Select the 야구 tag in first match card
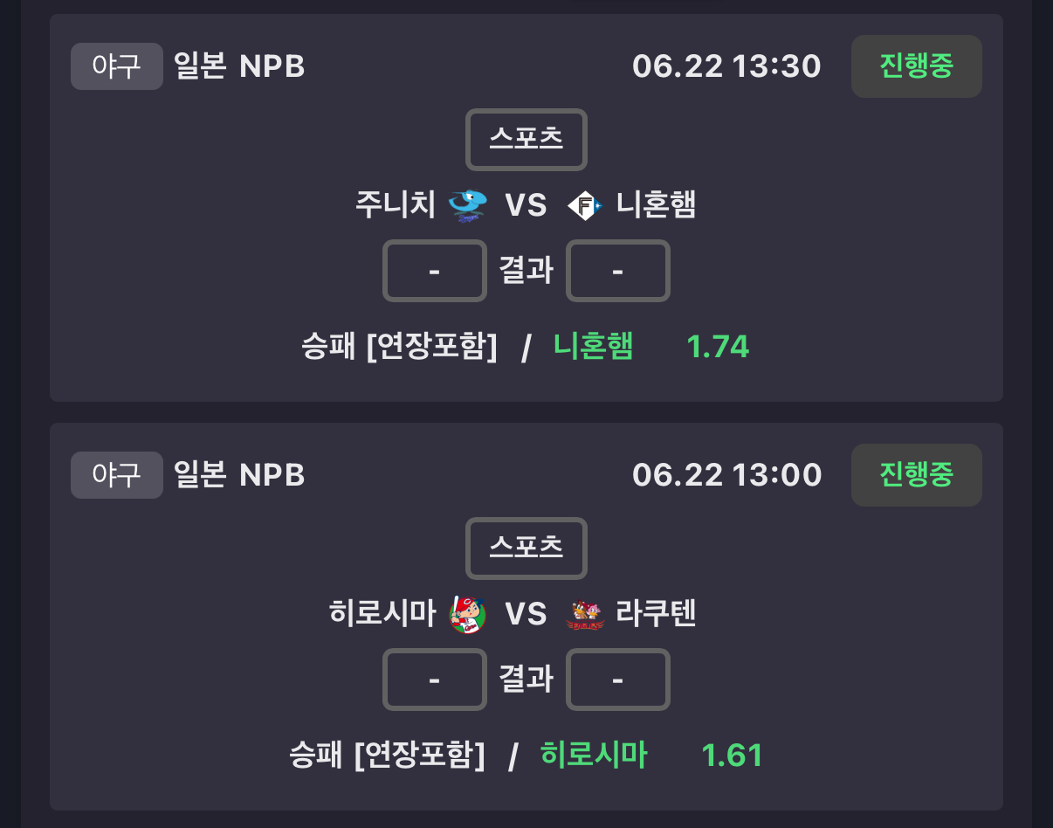Image resolution: width=1053 pixels, height=828 pixels. tap(117, 66)
